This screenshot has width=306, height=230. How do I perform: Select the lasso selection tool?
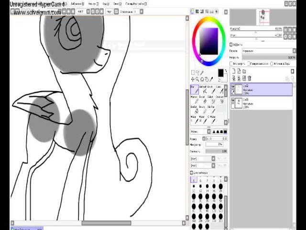pos(197,72)
